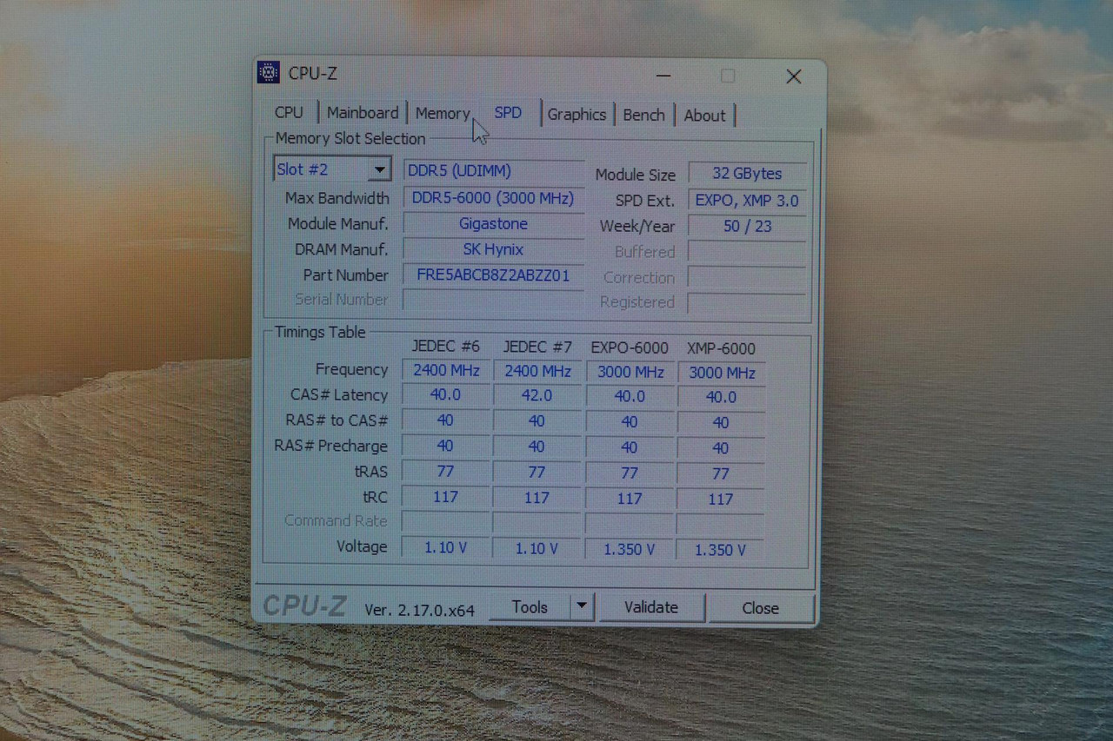
Task: Click the Close button at bottom
Action: (761, 608)
